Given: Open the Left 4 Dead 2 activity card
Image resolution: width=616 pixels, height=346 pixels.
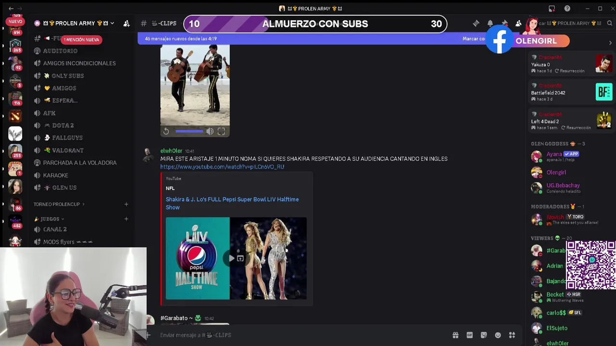Looking at the screenshot, I should tap(571, 121).
